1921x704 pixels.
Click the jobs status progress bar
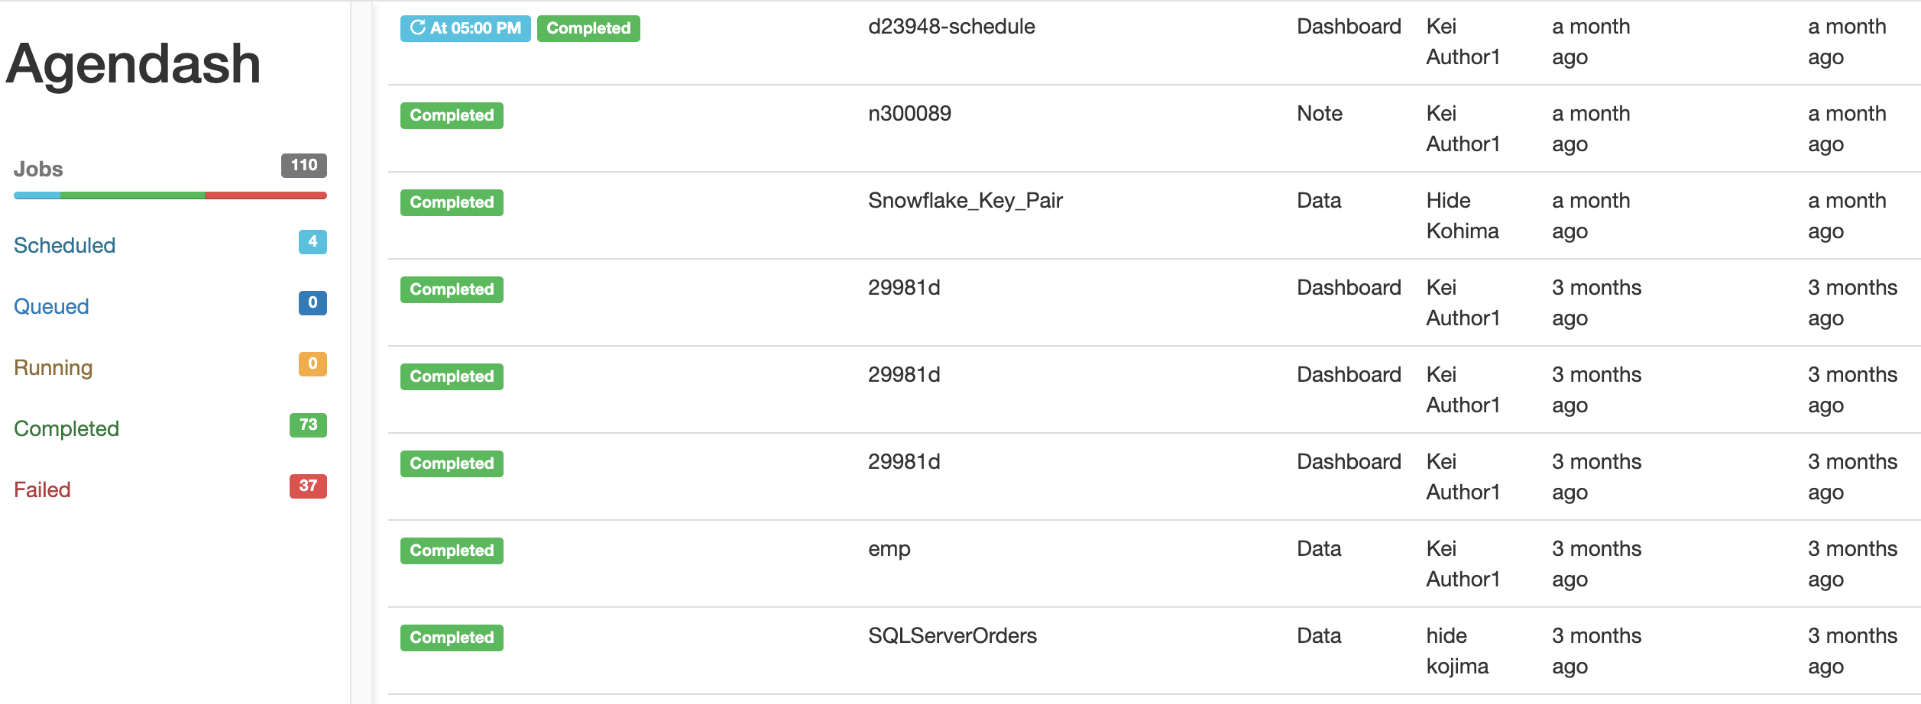170,195
